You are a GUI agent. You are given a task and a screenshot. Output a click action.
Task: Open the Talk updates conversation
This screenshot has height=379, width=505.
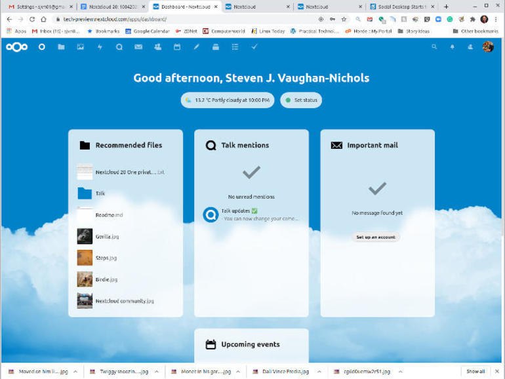pyautogui.click(x=251, y=214)
